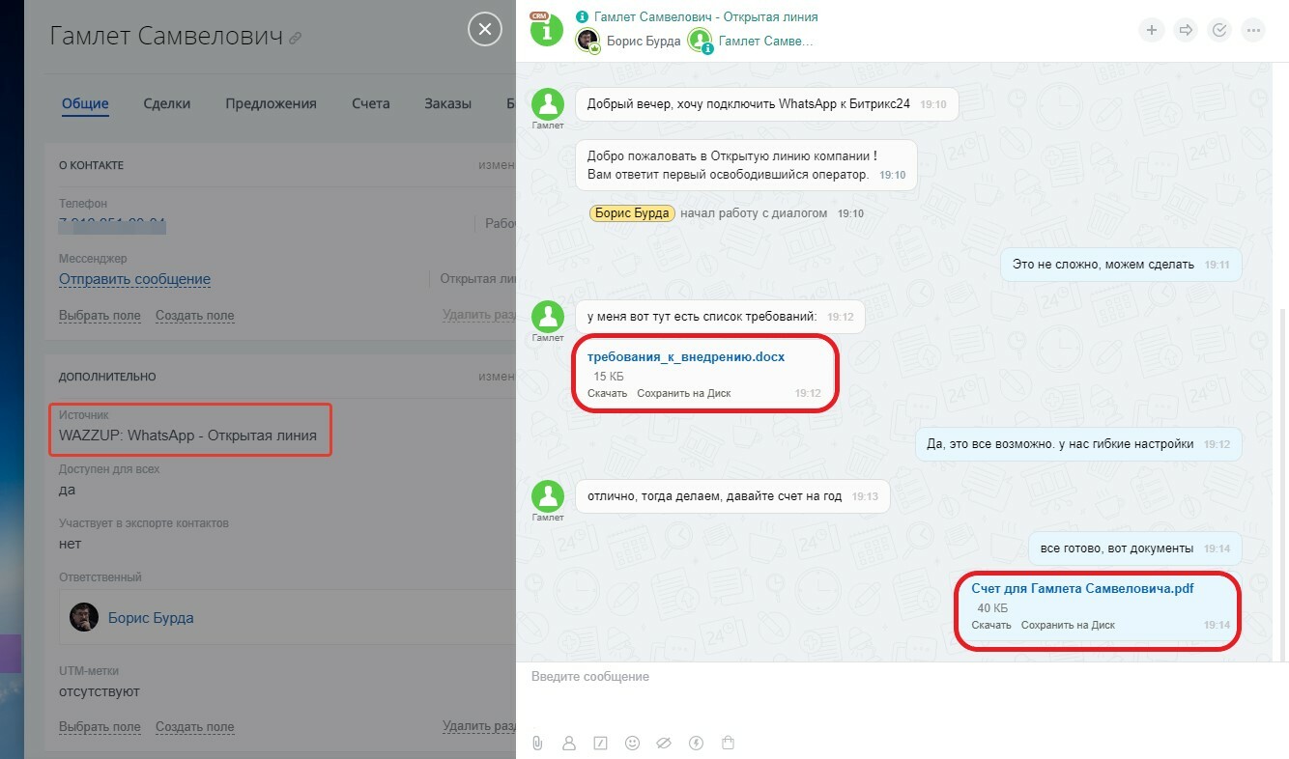This screenshot has width=1289, height=759.
Task: Open Борис Бурда responsible person link
Action: coord(151,618)
